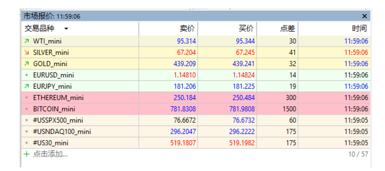The width and height of the screenshot is (385, 171).
Task: Select the SILVER_mini symbol name
Action: point(51,52)
